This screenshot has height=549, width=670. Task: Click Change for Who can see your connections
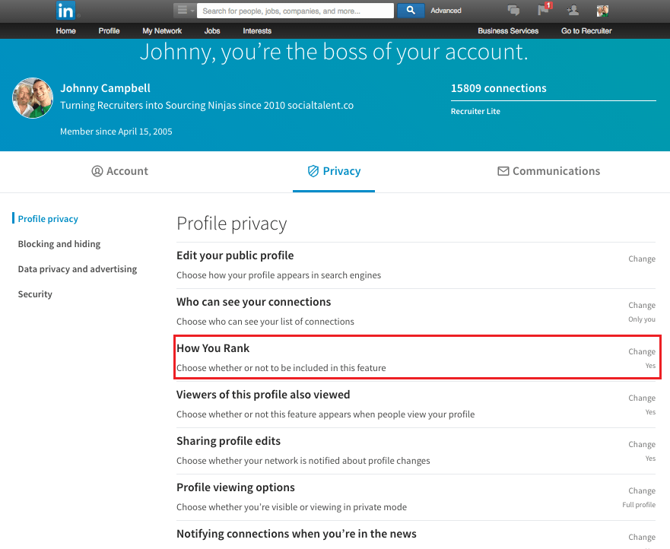(641, 305)
